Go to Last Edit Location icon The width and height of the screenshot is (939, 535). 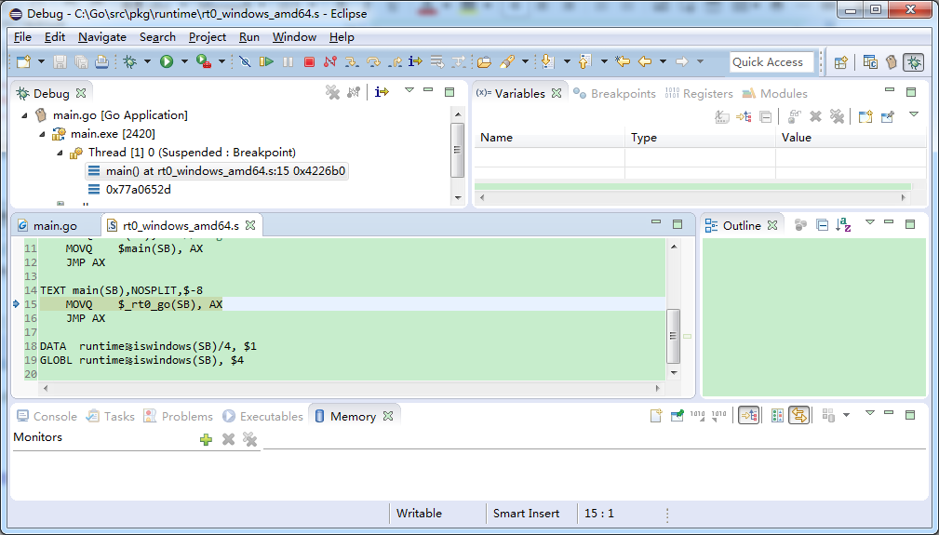[x=623, y=61]
